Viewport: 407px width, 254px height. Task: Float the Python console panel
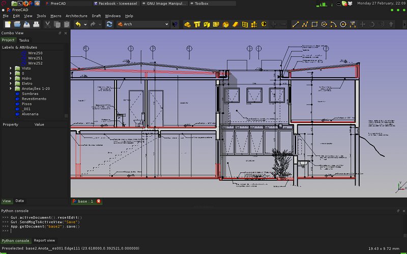tap(398, 211)
